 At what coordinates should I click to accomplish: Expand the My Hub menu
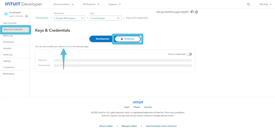pyautogui.click(x=266, y=4)
